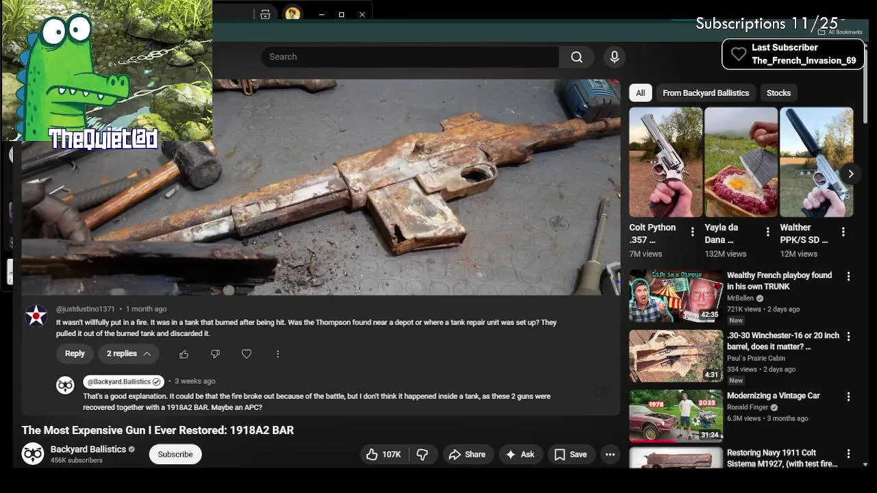Dislike the video
Image resolution: width=877 pixels, height=493 pixels.
[x=422, y=455]
